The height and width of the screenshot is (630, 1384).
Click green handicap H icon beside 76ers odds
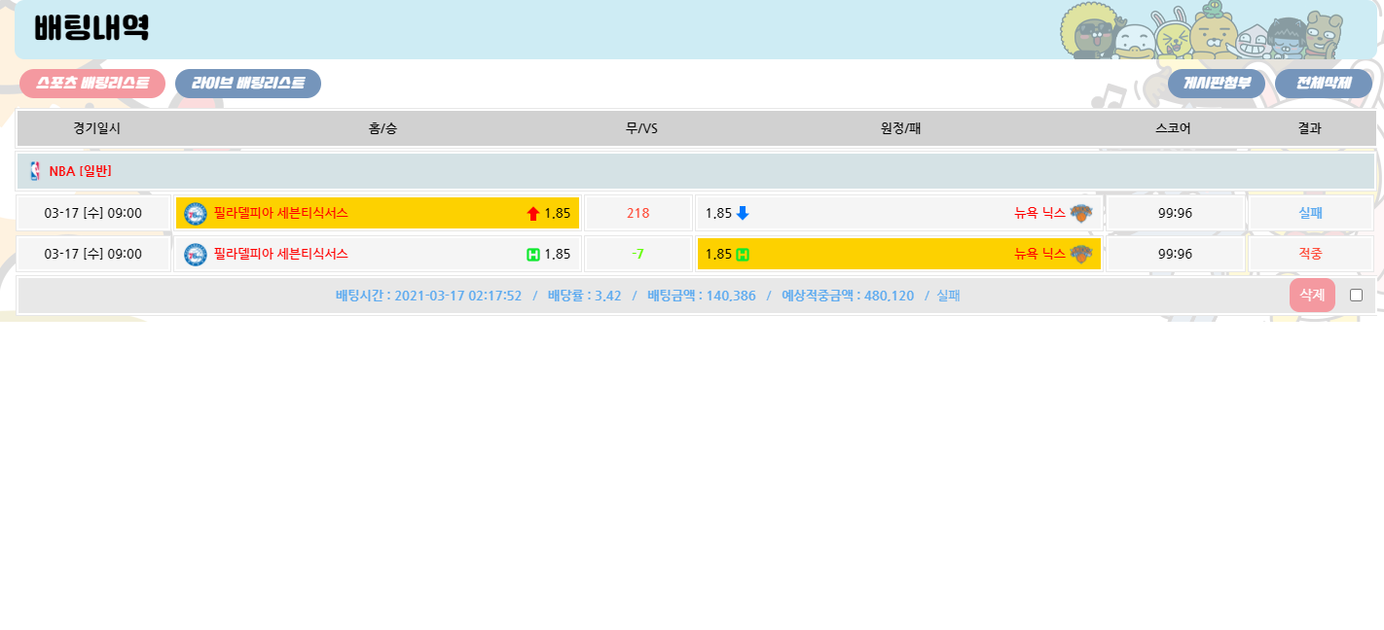pyautogui.click(x=532, y=255)
